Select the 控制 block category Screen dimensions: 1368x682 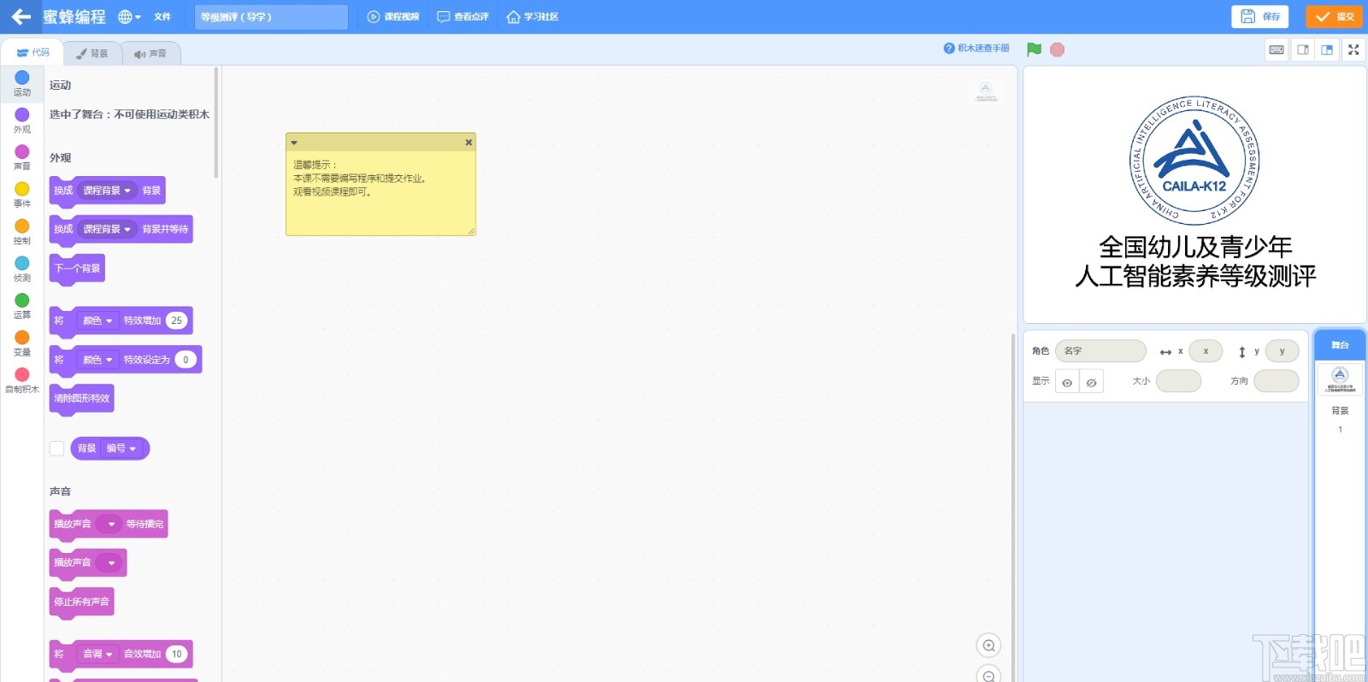coord(22,232)
